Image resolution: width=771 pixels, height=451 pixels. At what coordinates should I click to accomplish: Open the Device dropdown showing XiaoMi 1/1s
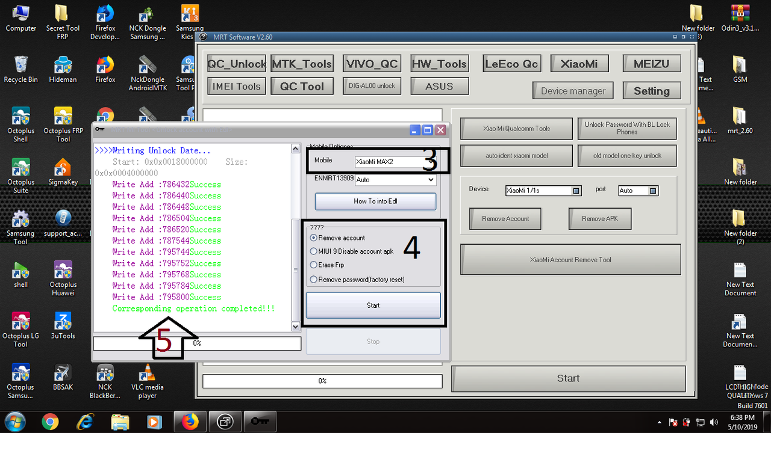pos(543,191)
